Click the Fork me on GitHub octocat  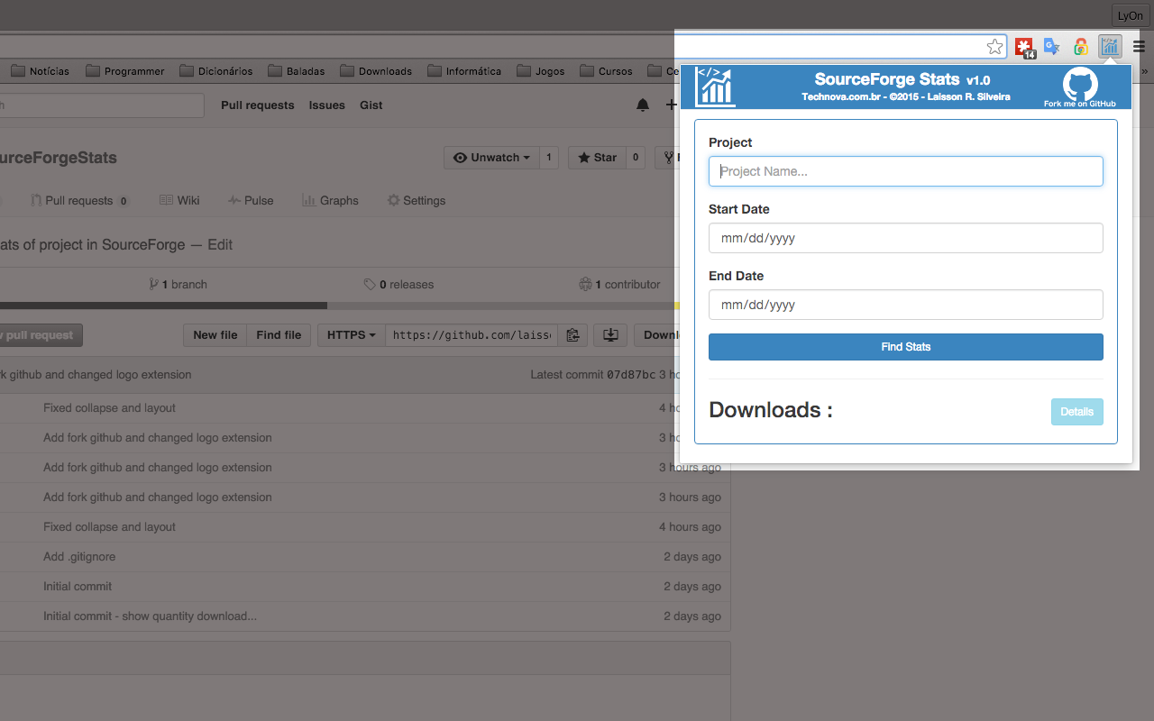tap(1080, 87)
